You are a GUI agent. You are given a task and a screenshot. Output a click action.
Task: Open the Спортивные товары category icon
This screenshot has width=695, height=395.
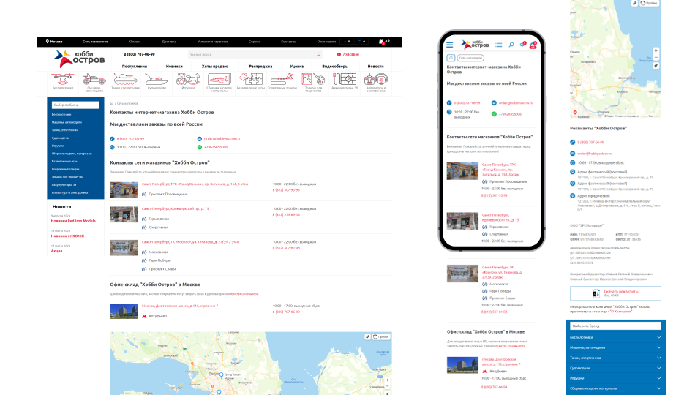coord(282,79)
